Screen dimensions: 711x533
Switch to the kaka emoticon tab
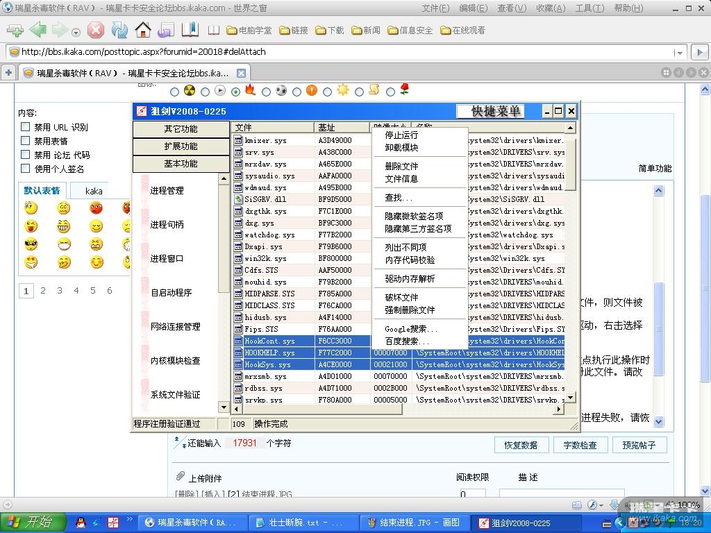(x=94, y=191)
